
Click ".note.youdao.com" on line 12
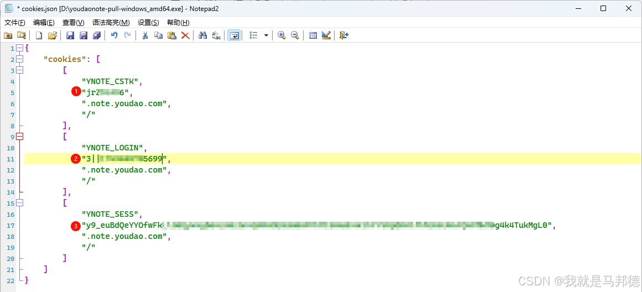(x=124, y=170)
